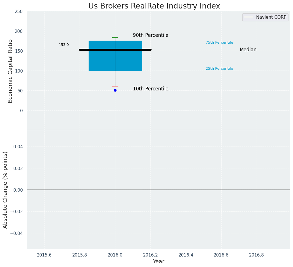Viewport: 293px width, 267px height.
Task: Click the blue Navient CORP data point
Action: point(115,90)
